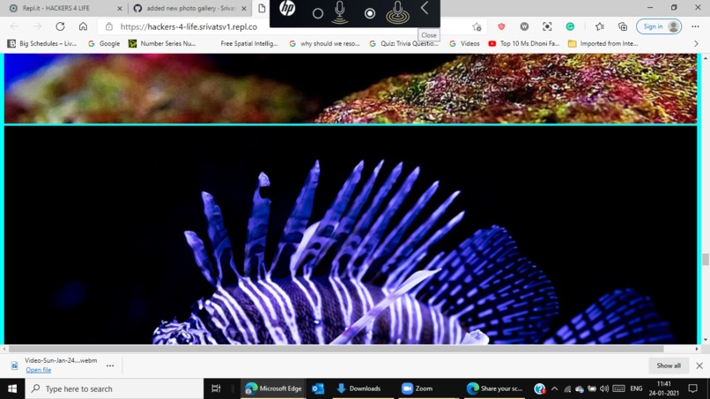
Task: Open Outlook from the taskbar
Action: tap(318, 388)
